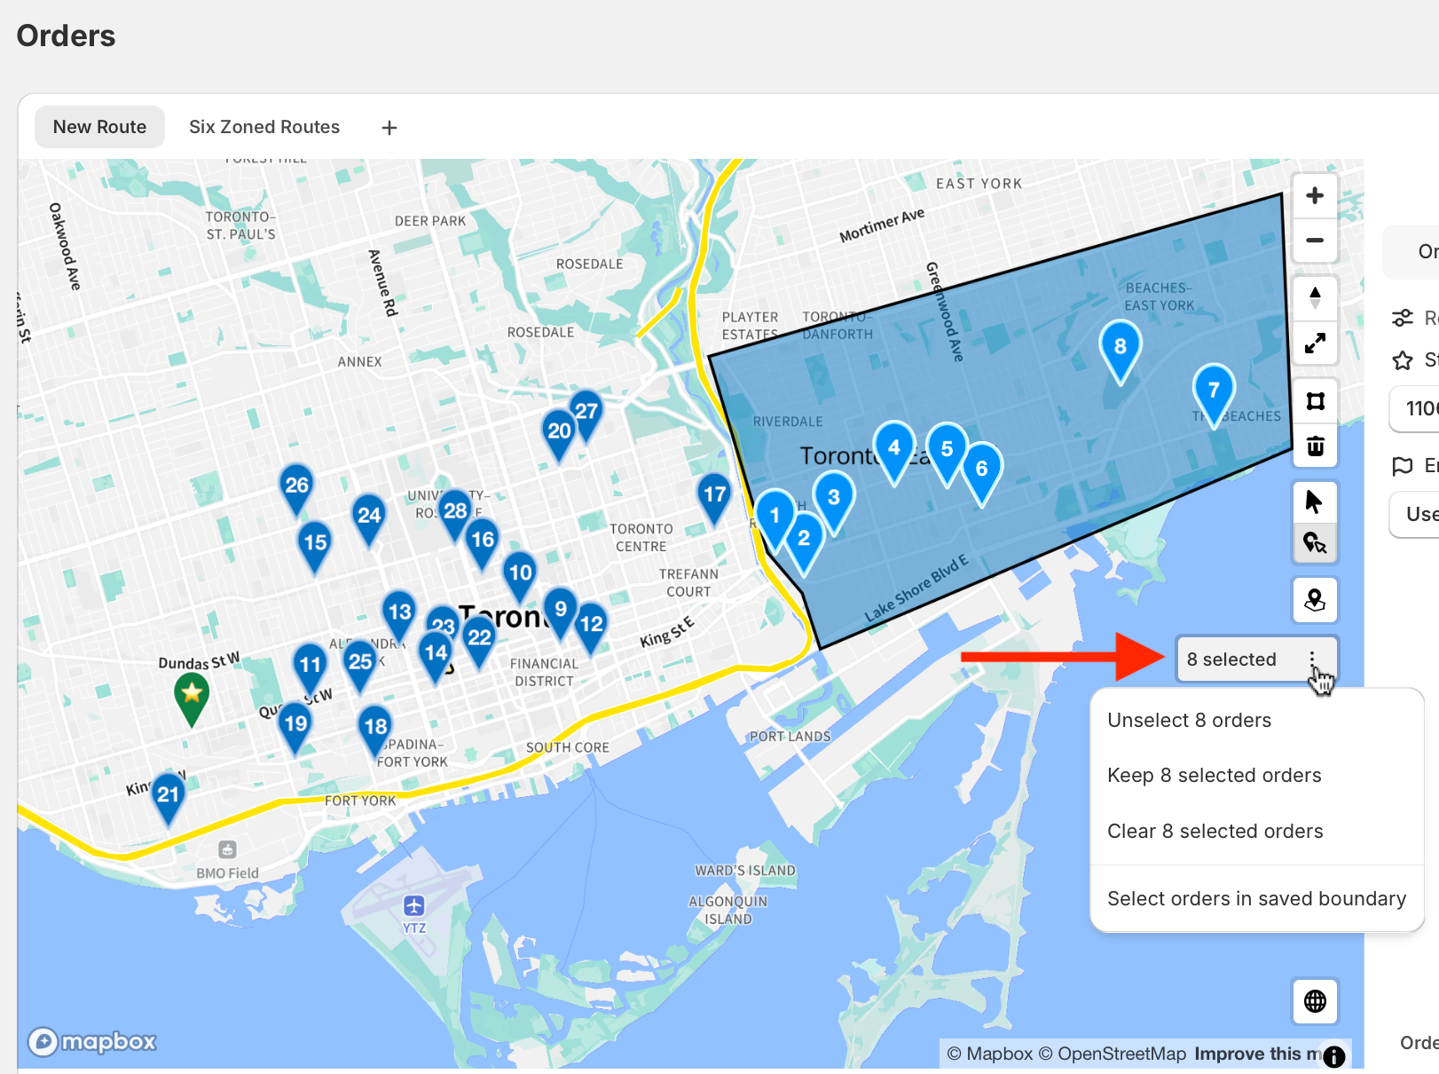Image resolution: width=1439 pixels, height=1074 pixels.
Task: Click the green star depot marker
Action: 192,698
